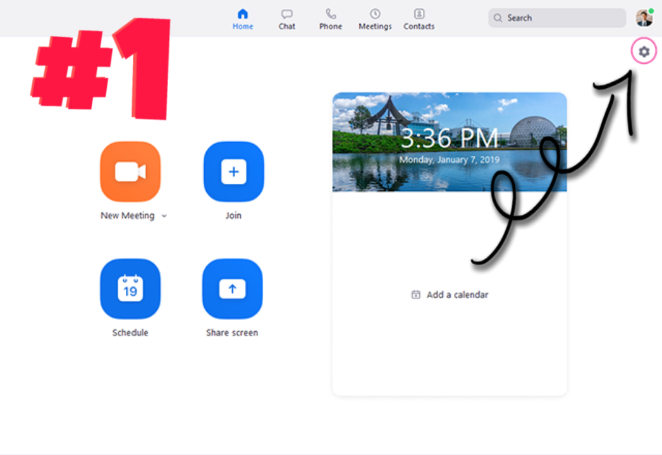The image size is (662, 455).
Task: Click the Search input field
Action: point(556,18)
